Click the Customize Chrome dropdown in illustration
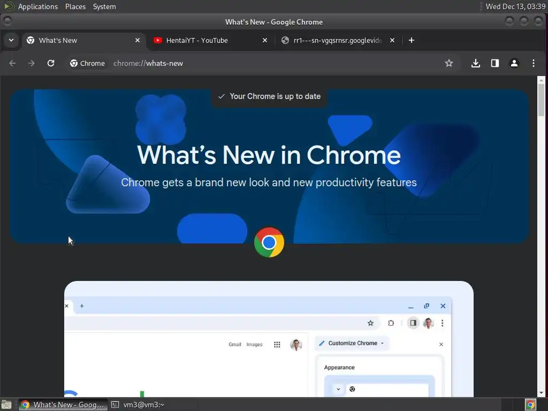 coord(352,343)
